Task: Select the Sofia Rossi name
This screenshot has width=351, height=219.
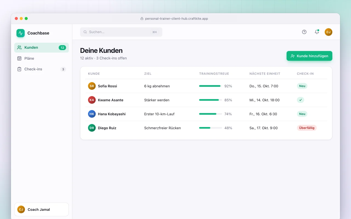Action: coord(107,86)
